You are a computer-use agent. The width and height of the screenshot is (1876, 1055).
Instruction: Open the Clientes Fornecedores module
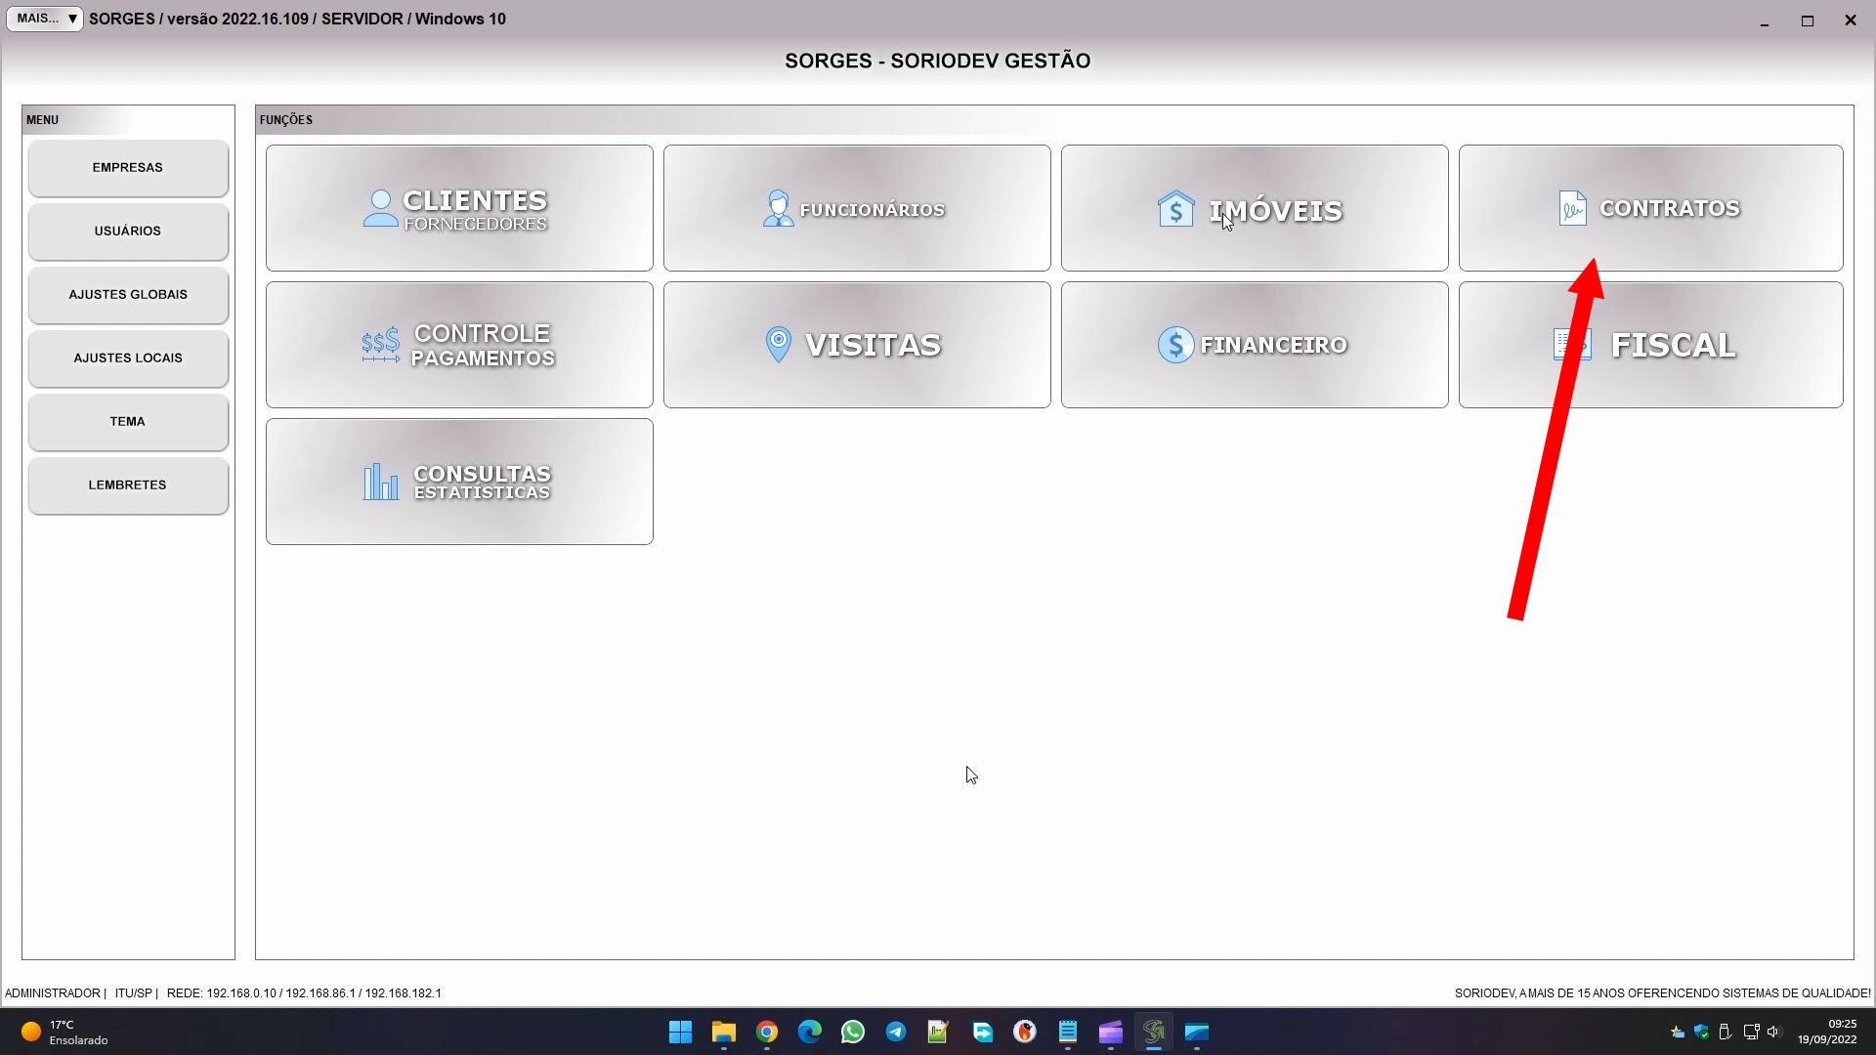coord(459,208)
